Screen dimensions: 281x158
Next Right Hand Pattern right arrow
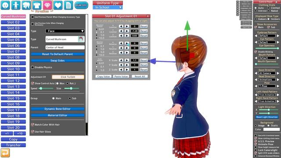278,101
